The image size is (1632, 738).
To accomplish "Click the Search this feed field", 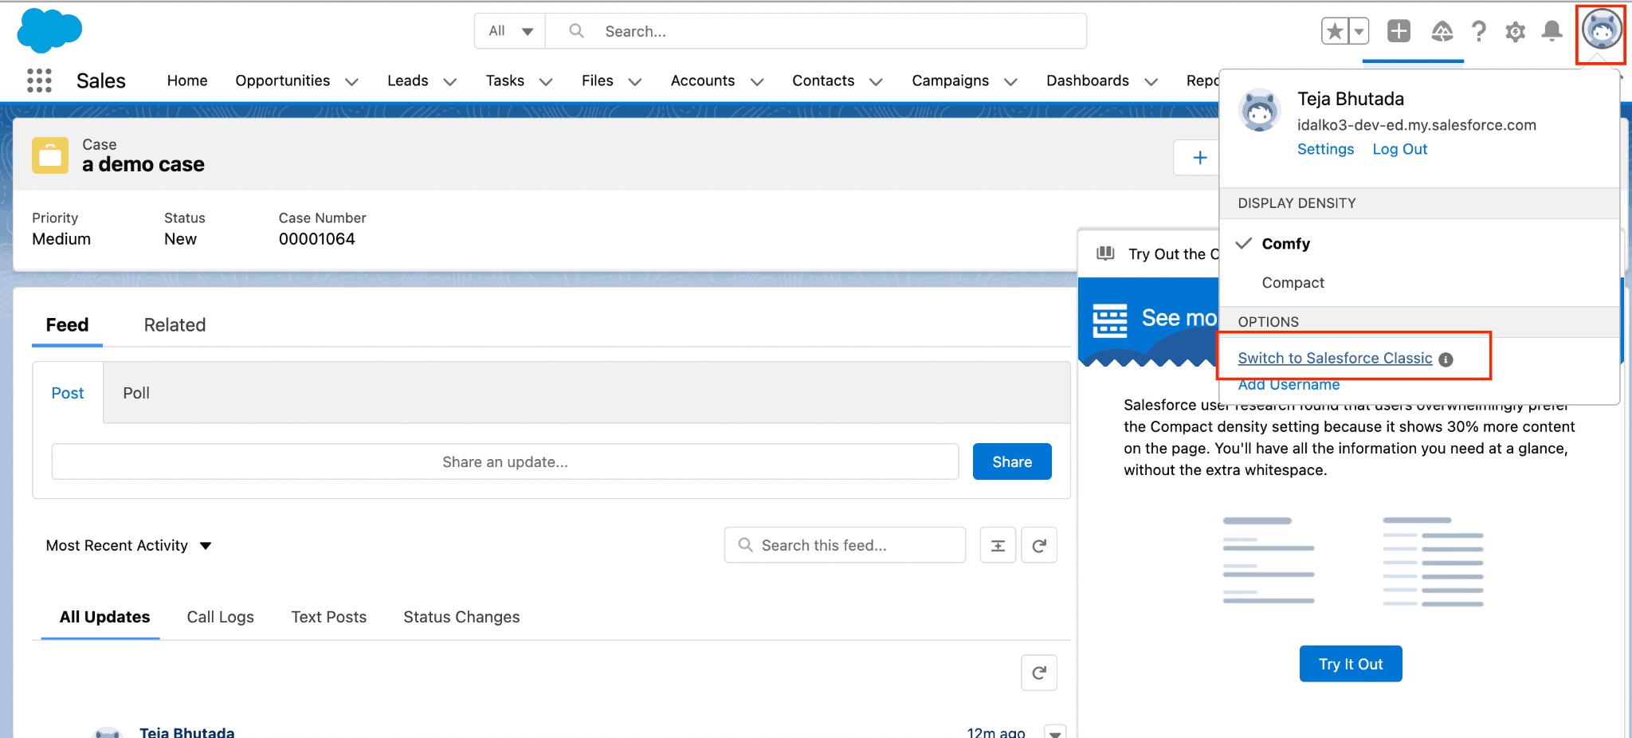I will coord(845,545).
